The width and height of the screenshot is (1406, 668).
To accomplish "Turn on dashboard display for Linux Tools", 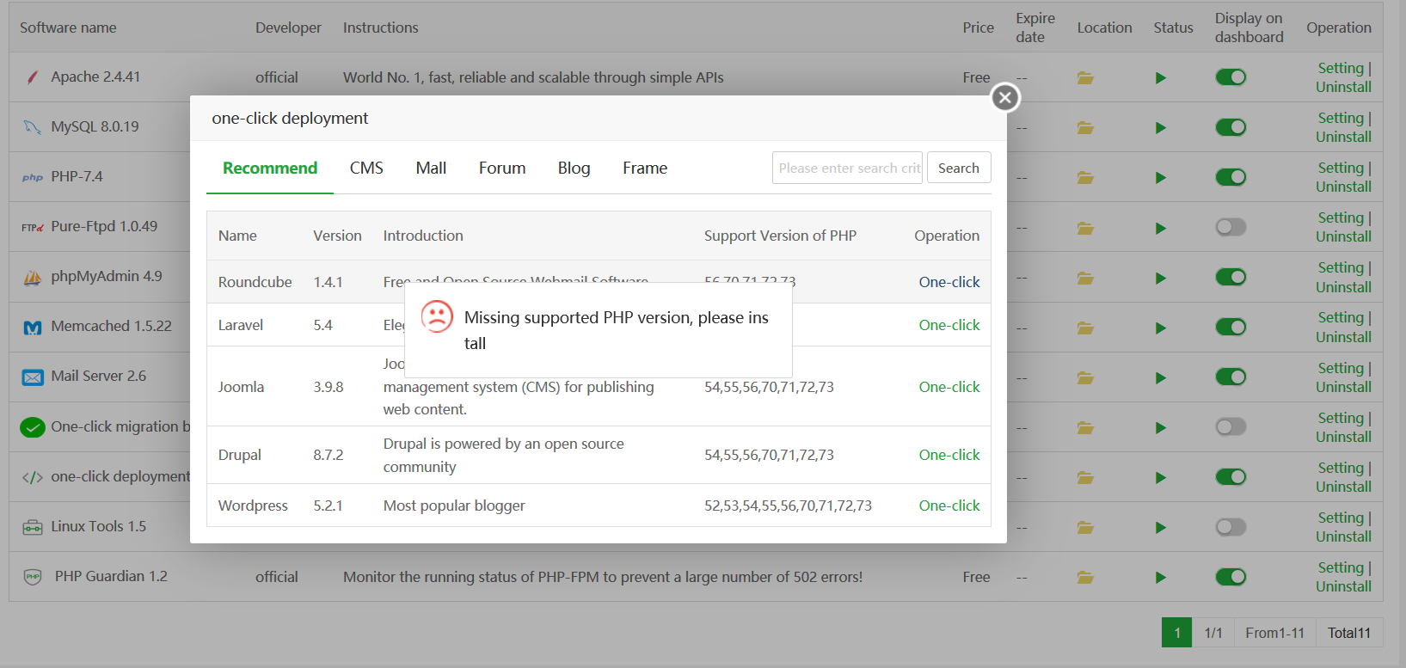I will (1231, 527).
